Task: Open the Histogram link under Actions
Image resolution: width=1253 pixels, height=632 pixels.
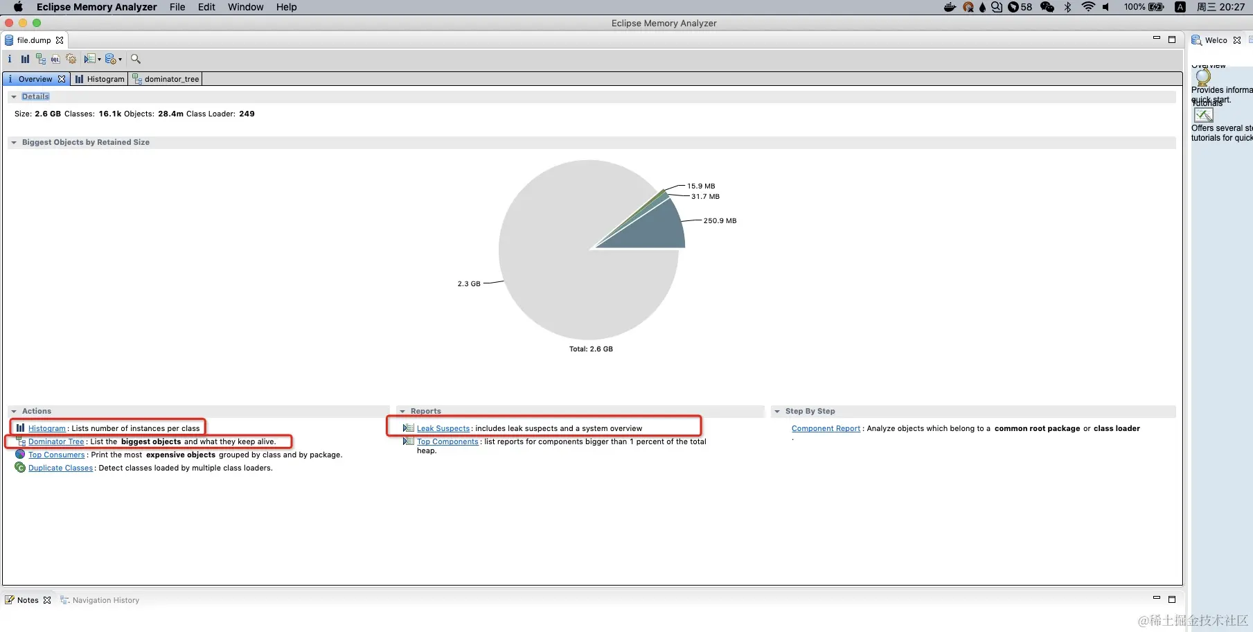Action: click(x=47, y=428)
